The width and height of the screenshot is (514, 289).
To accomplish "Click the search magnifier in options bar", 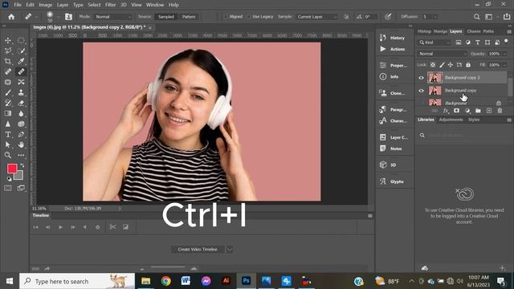I will coord(476,17).
